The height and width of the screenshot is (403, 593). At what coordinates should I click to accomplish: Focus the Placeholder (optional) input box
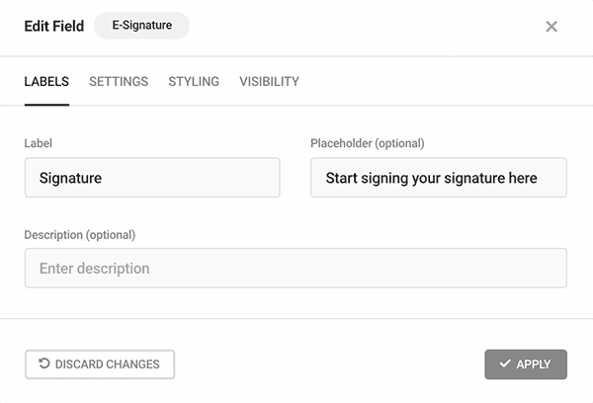click(x=439, y=178)
